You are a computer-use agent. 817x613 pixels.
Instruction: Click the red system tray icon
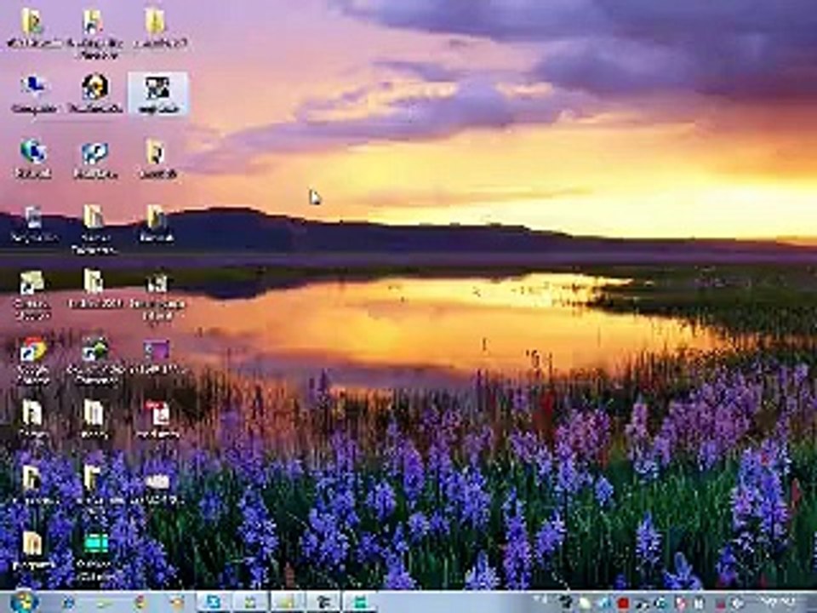[623, 603]
